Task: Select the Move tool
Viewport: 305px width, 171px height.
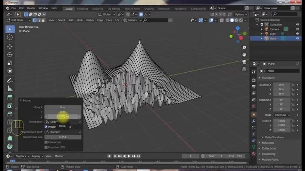Action: 10,47
